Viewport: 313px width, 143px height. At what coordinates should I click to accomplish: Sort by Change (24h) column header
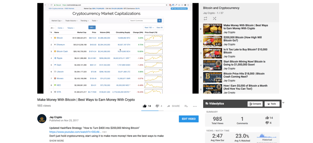tap(138, 32)
